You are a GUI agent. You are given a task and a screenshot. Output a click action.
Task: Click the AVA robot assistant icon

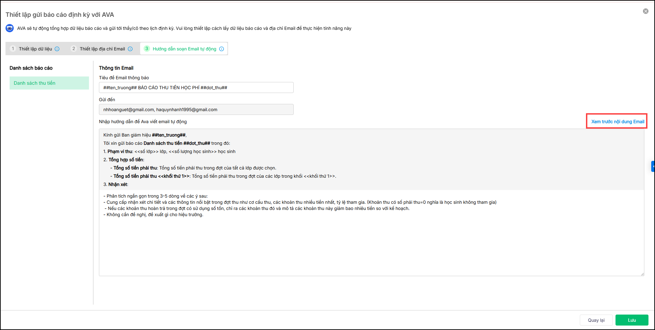click(10, 28)
